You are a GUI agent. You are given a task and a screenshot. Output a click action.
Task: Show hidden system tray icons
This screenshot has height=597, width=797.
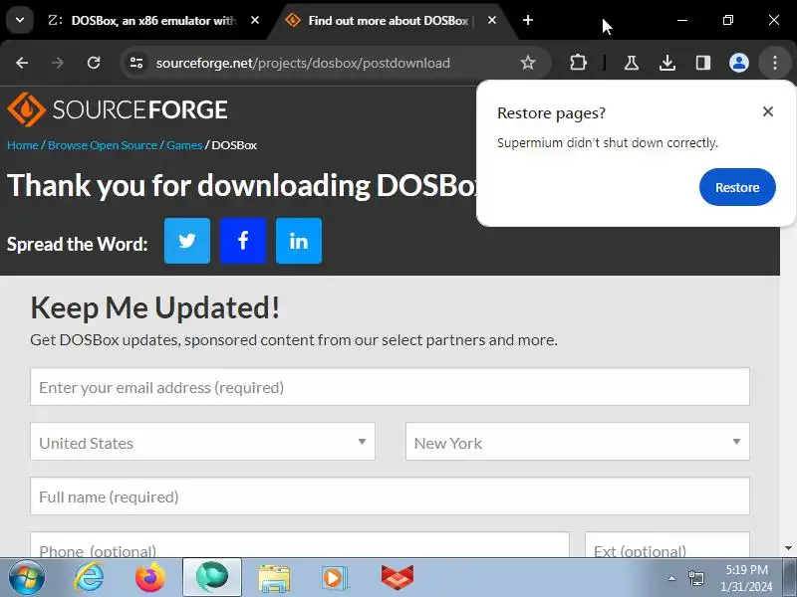(671, 578)
